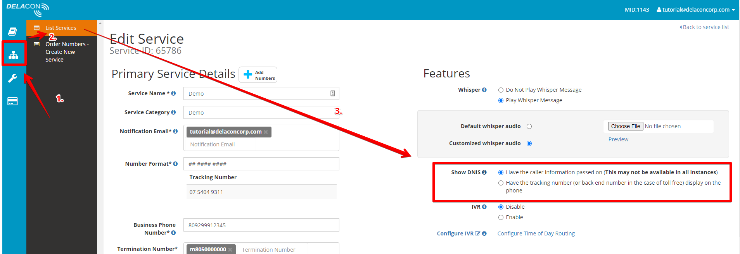
Task: Select caller information passed on option
Action: (501, 172)
